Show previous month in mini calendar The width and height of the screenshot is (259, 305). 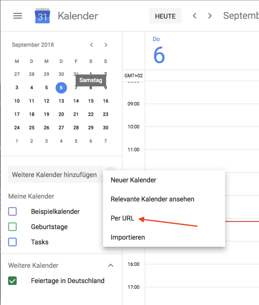point(91,45)
